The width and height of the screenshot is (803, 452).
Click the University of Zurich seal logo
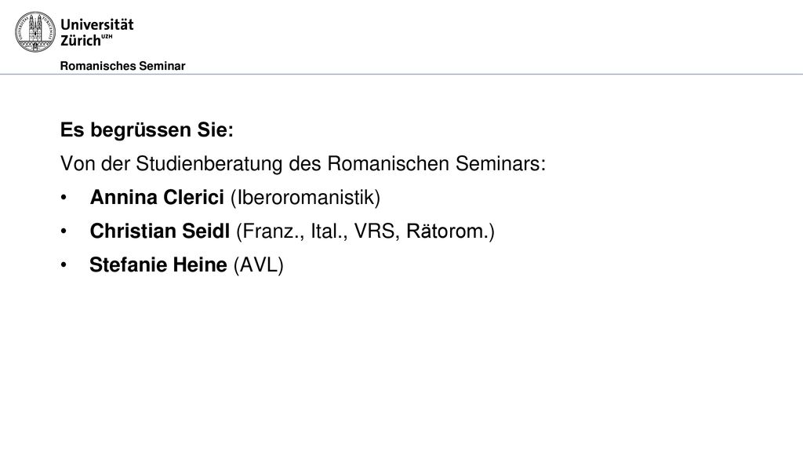[x=35, y=31]
